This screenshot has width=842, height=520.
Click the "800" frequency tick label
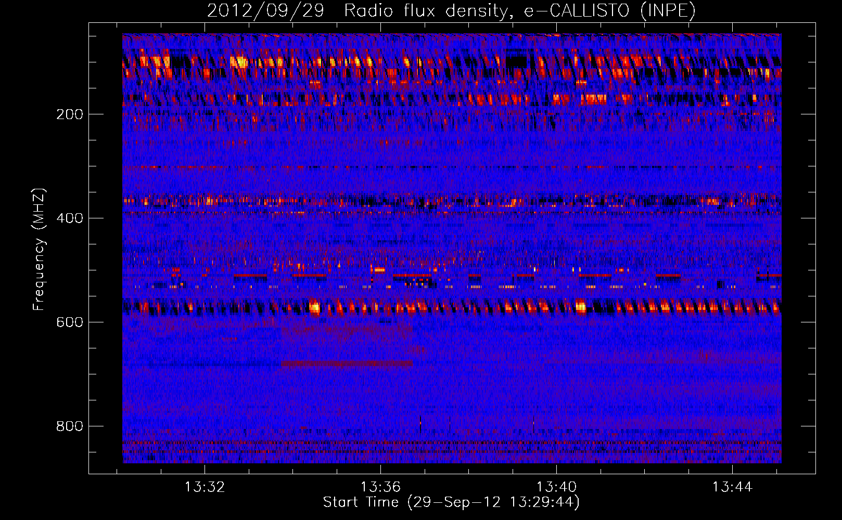[70, 426]
